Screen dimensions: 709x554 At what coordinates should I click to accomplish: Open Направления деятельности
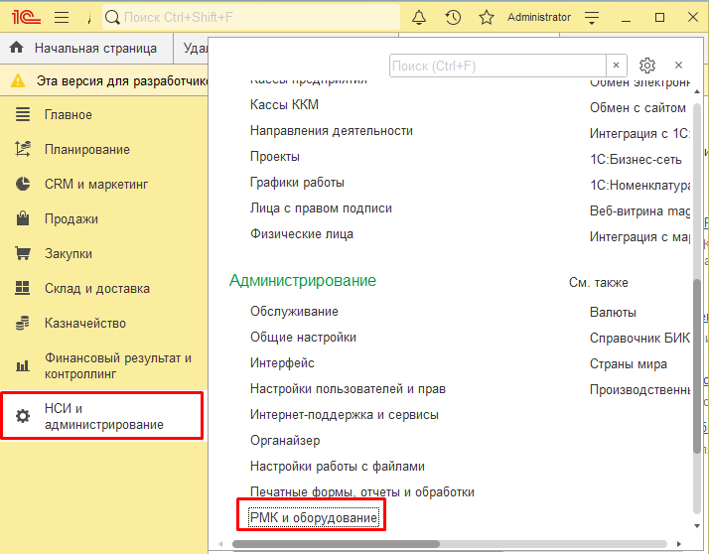point(332,131)
